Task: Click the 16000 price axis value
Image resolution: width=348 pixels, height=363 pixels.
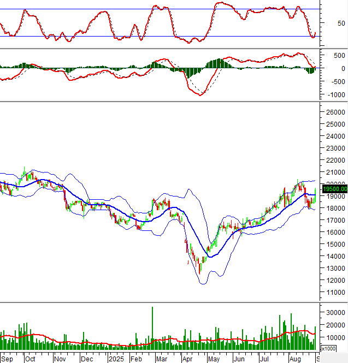Action: point(335,232)
